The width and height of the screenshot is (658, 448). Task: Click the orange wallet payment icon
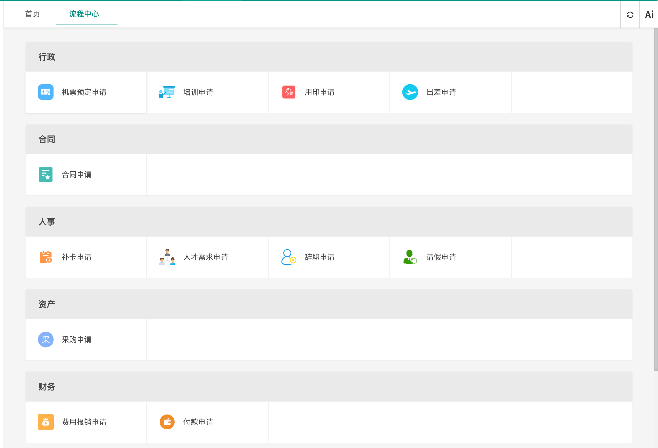pos(167,422)
